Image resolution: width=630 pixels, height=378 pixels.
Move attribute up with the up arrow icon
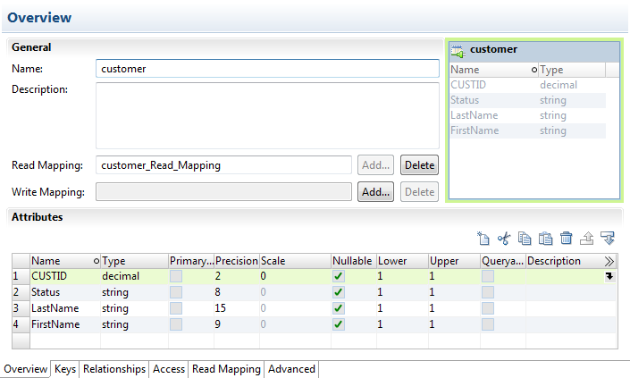point(587,239)
